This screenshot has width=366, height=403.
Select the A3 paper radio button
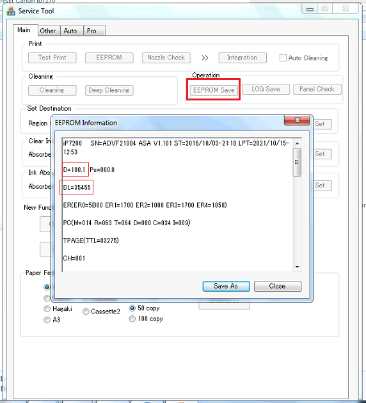click(47, 320)
